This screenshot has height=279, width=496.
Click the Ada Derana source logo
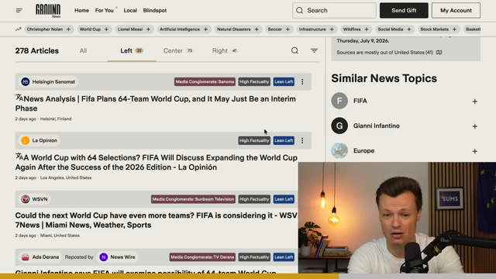click(26, 257)
